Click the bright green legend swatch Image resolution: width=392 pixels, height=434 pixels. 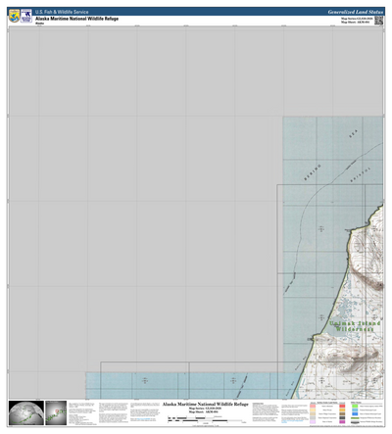click(355, 406)
